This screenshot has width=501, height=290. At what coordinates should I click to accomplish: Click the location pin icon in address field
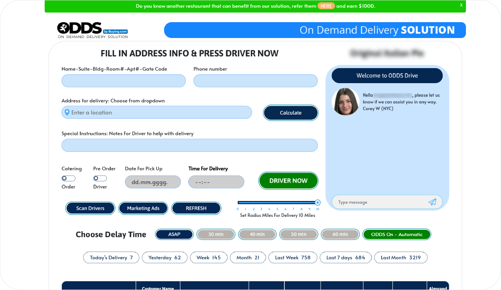[x=66, y=112]
